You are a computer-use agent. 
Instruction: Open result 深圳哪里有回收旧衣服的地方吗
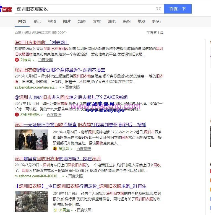tap(58, 159)
